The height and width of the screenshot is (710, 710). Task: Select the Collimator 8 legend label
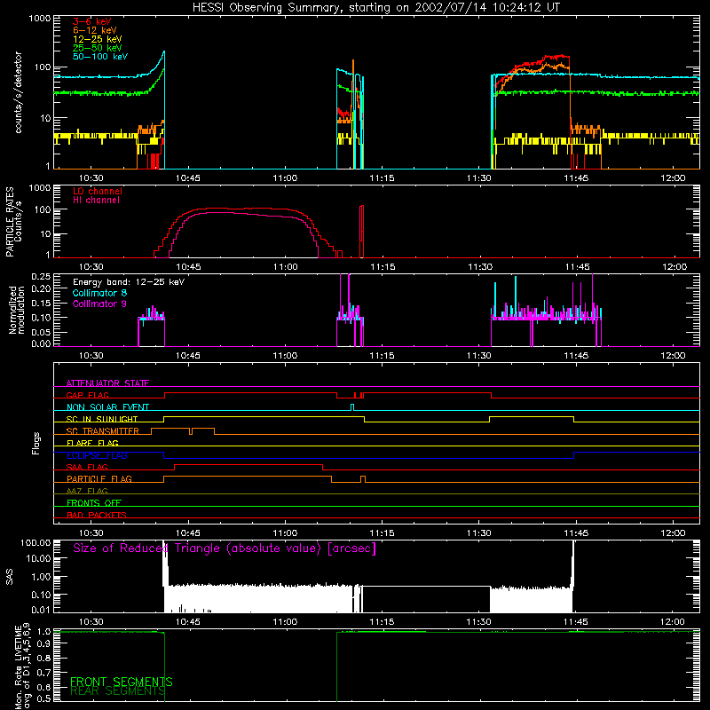99,293
